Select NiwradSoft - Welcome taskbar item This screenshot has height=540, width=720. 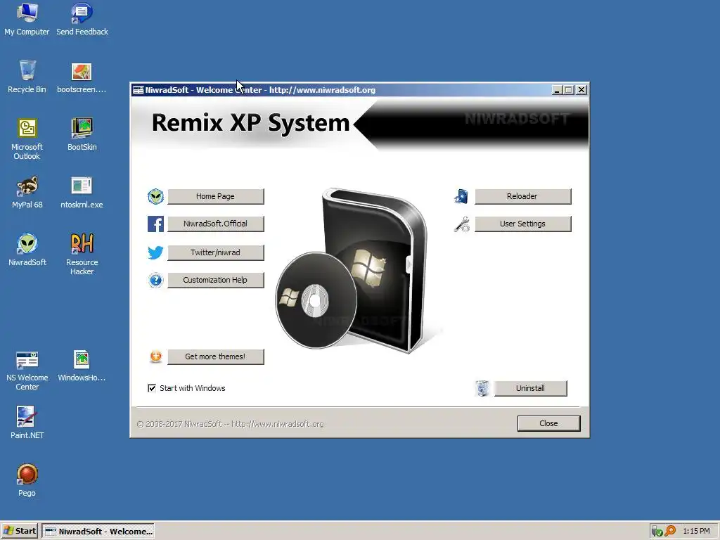[98, 532]
